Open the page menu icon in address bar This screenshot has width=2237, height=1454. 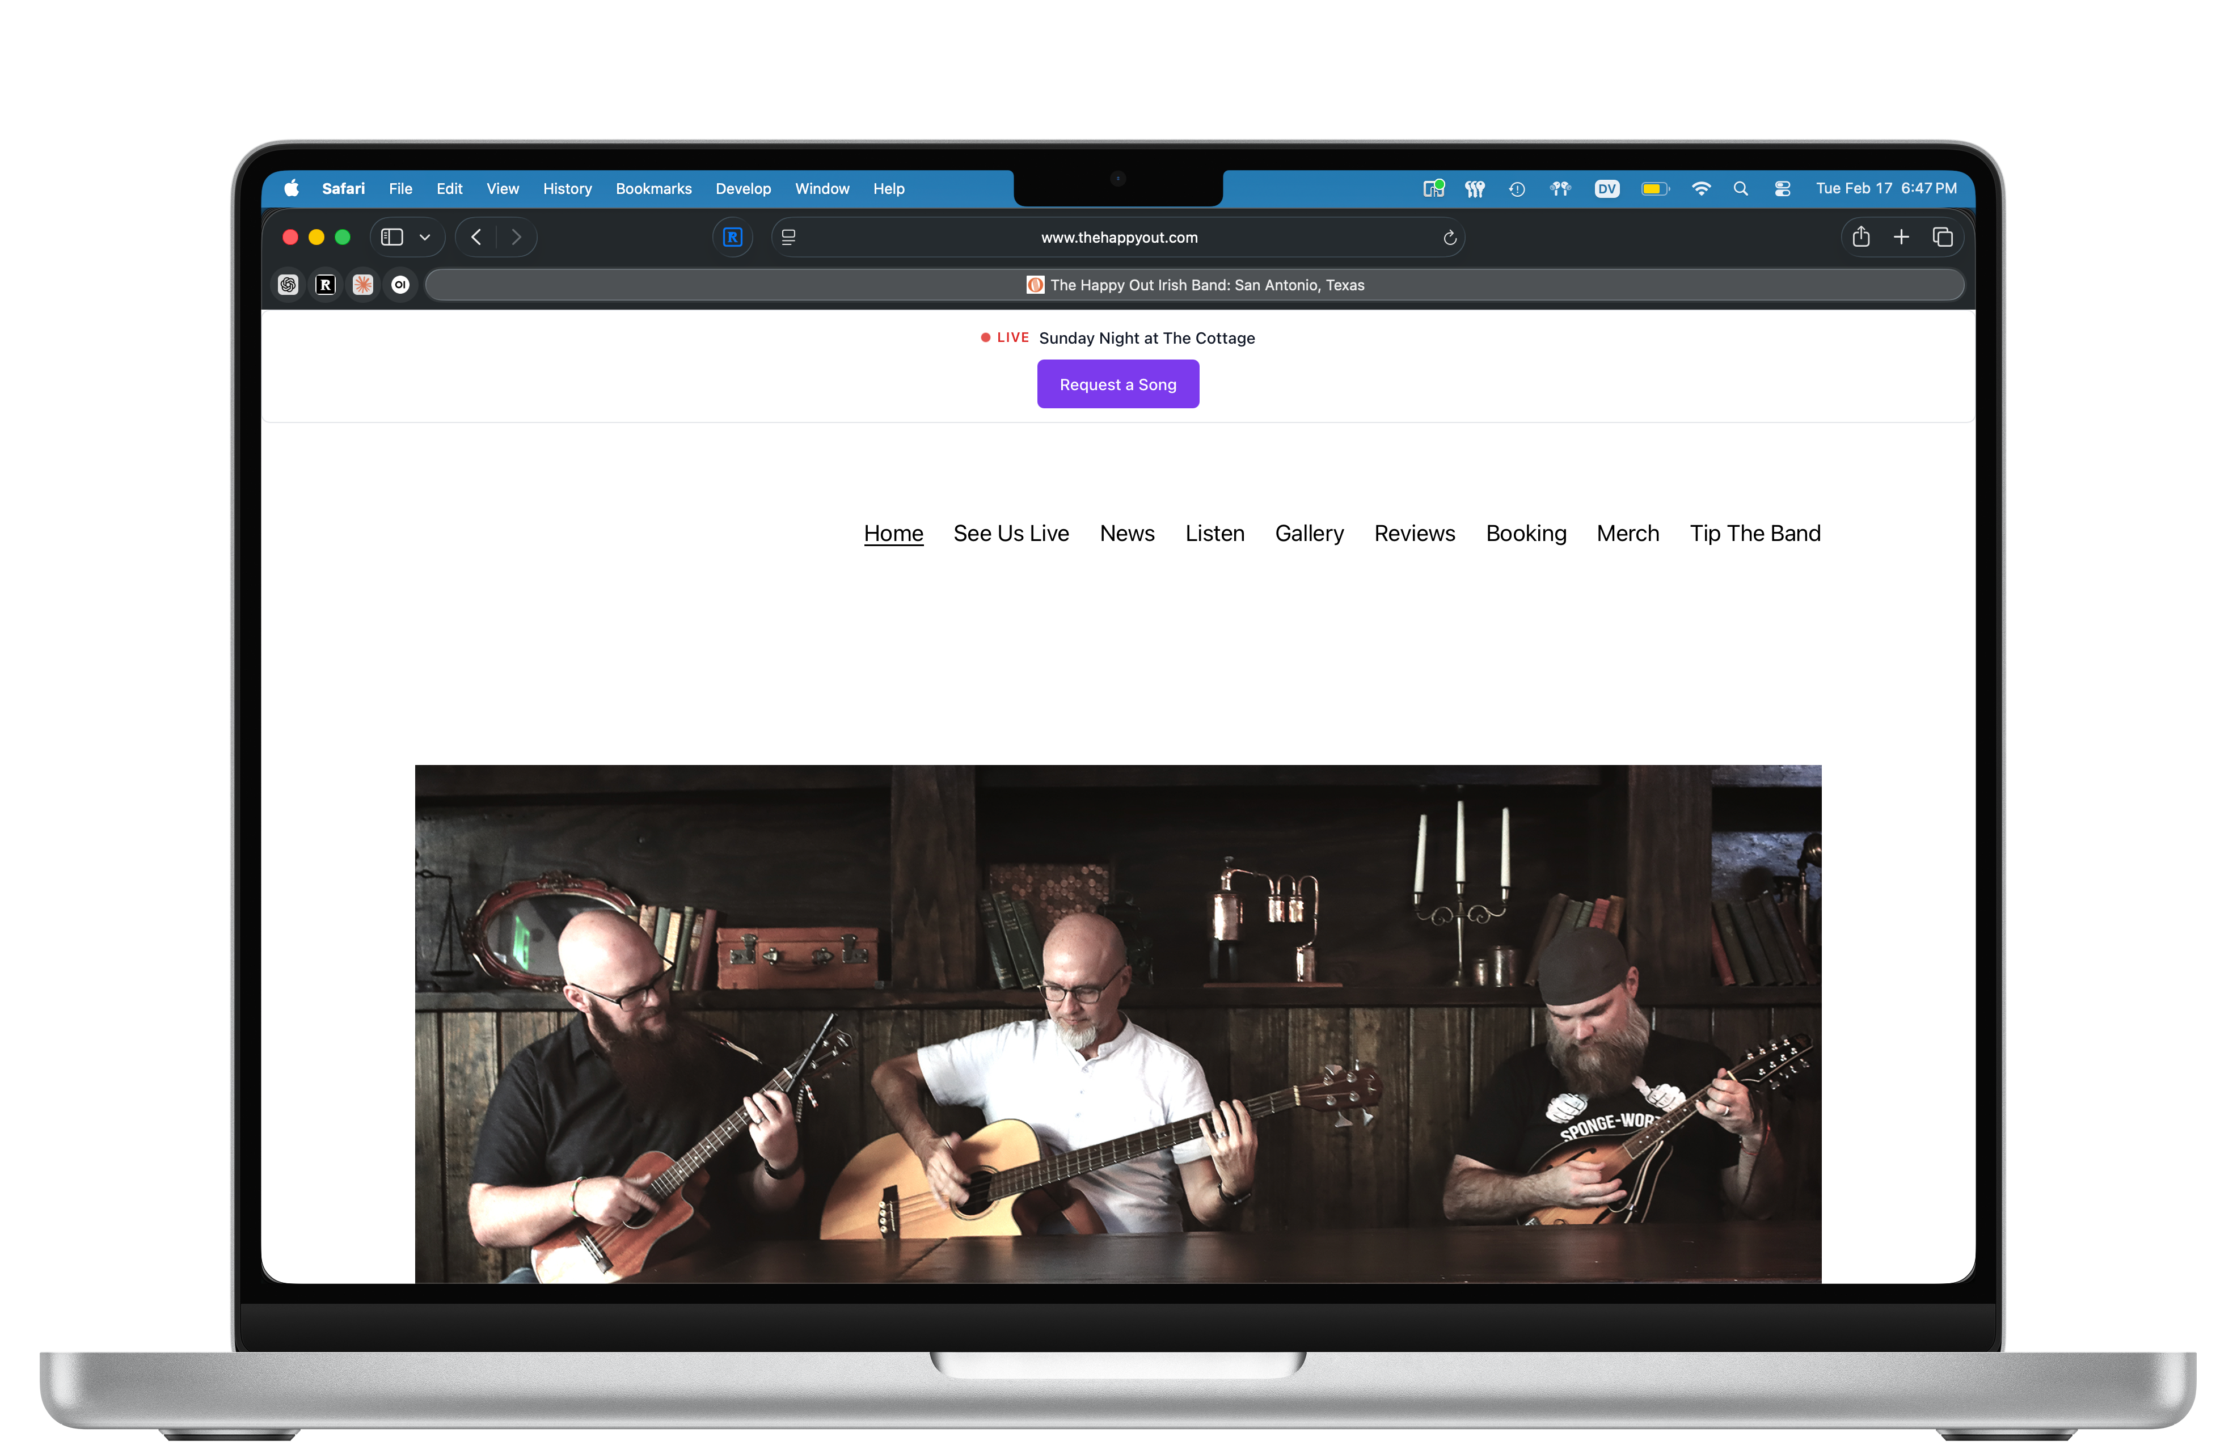[x=788, y=237]
